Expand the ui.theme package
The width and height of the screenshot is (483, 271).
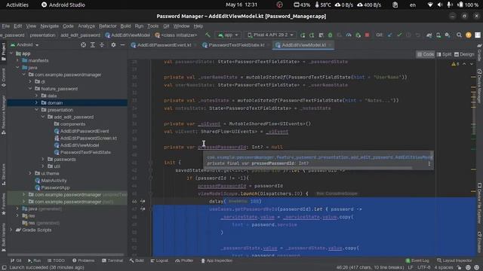(x=30, y=173)
